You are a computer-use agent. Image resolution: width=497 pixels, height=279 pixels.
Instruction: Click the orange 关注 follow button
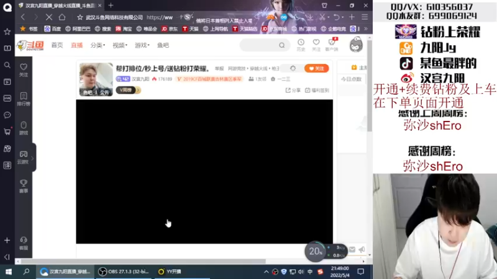[316, 68]
